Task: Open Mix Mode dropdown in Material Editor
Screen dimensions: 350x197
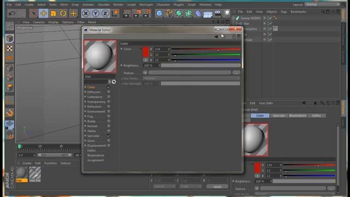Action: click(191, 78)
